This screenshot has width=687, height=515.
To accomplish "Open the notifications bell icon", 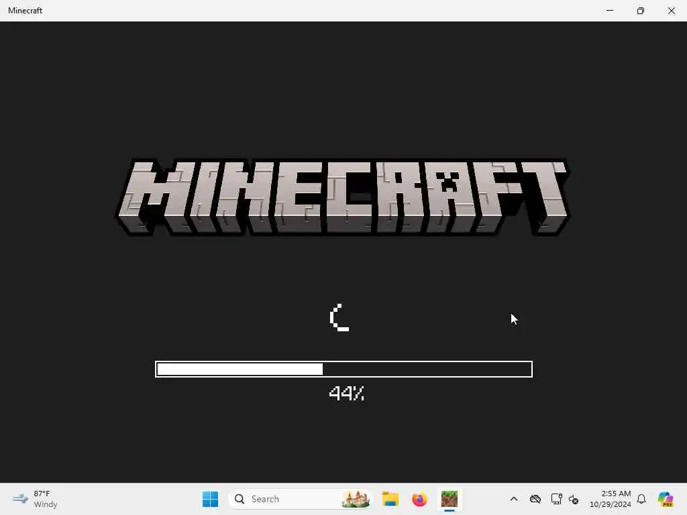I will click(641, 499).
